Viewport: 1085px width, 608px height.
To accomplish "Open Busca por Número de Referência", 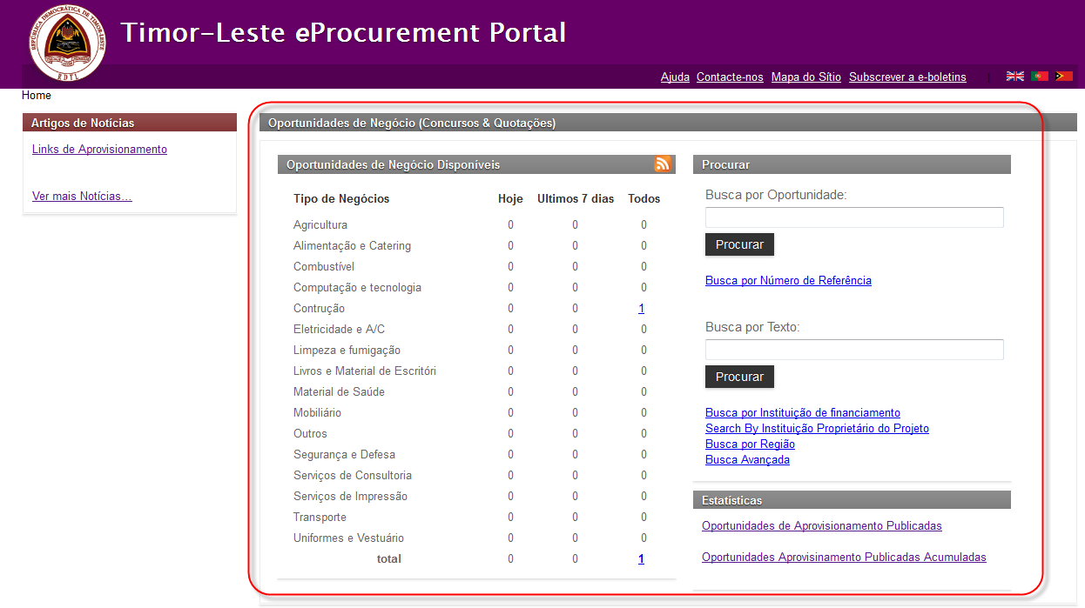I will click(x=788, y=280).
